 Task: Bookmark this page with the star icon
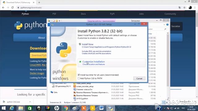(184, 7)
